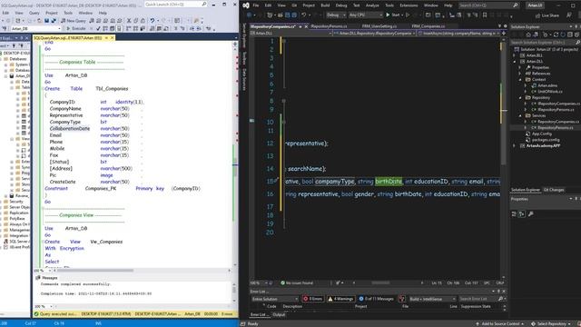Open Entire Solution scope dropdown

coord(274,299)
